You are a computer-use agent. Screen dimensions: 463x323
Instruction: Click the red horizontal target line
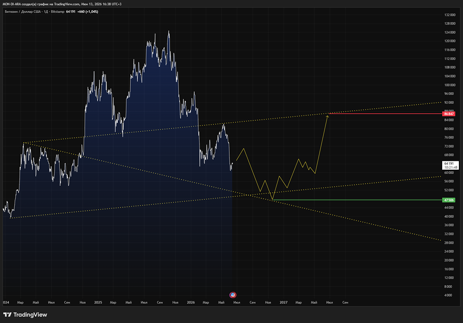[x=385, y=114]
